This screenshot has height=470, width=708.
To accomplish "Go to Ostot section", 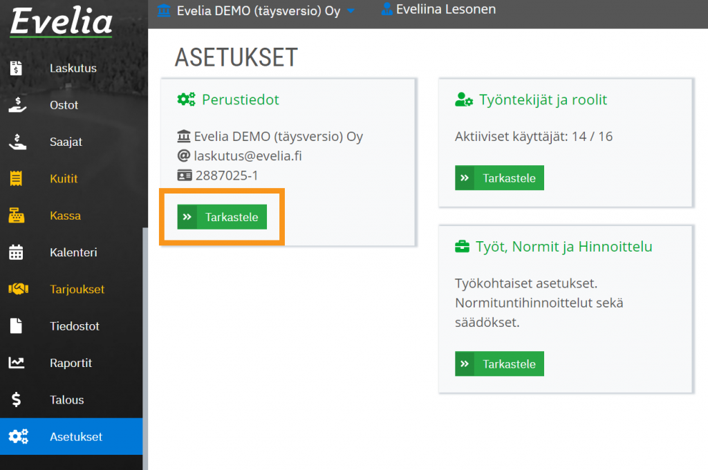I will point(71,105).
